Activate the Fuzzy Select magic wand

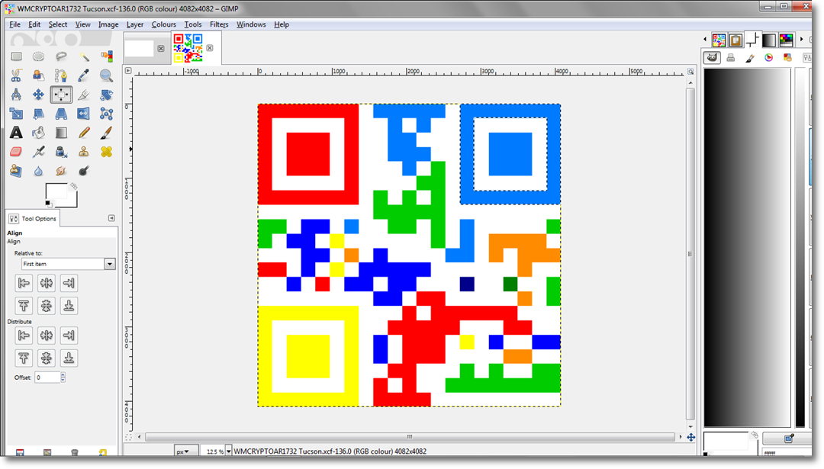tap(84, 56)
